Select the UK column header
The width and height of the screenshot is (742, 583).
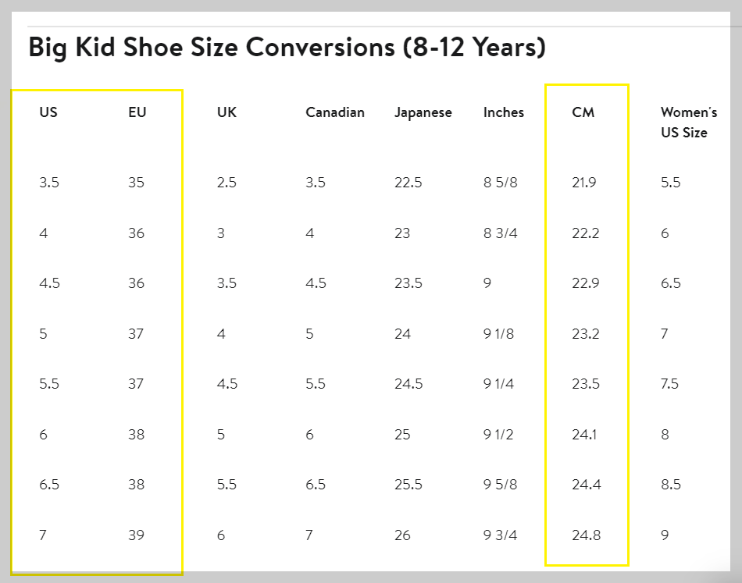point(227,112)
